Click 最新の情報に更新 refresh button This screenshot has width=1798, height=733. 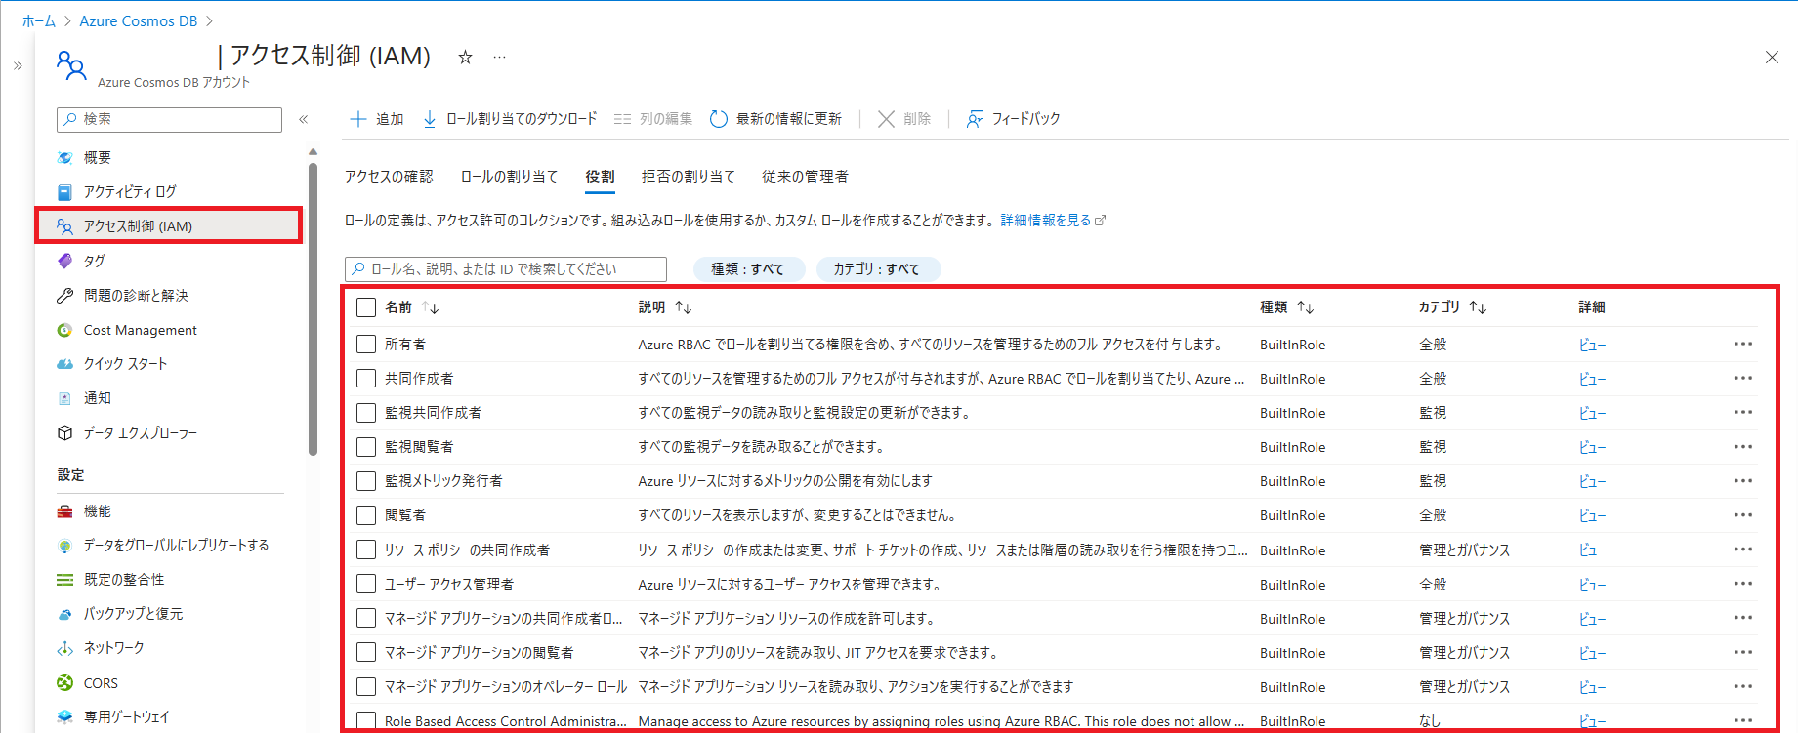[775, 119]
